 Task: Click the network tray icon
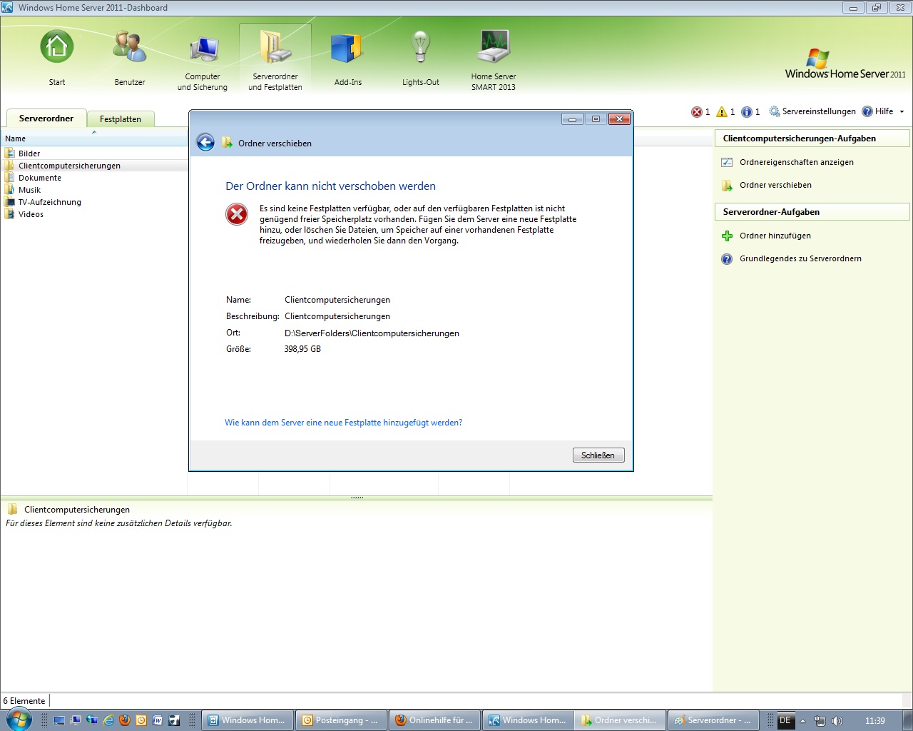(x=820, y=721)
